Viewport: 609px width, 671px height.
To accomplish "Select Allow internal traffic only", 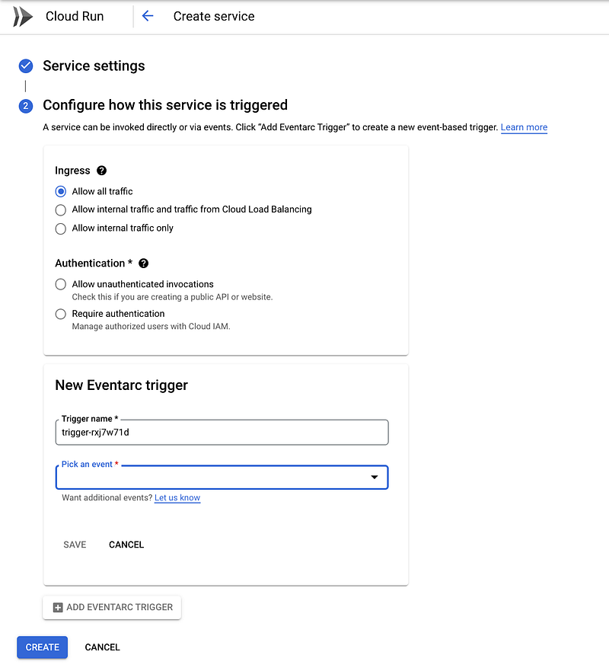I will point(61,228).
